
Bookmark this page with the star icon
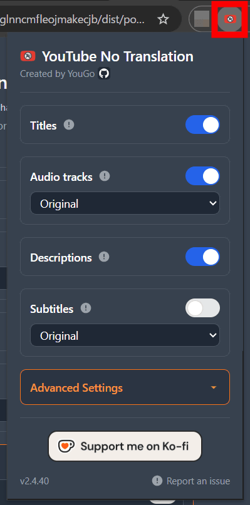(164, 19)
